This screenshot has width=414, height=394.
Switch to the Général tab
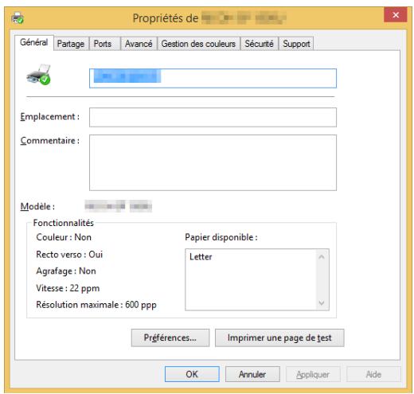[34, 42]
